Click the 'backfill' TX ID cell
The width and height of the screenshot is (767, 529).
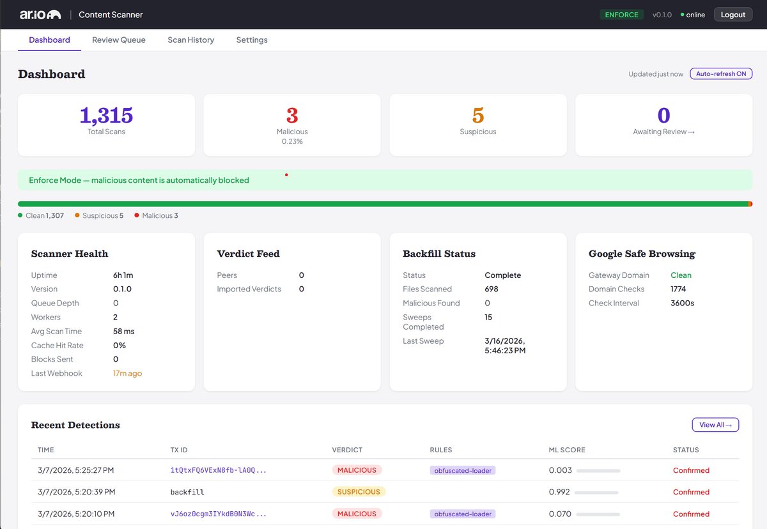[187, 492]
